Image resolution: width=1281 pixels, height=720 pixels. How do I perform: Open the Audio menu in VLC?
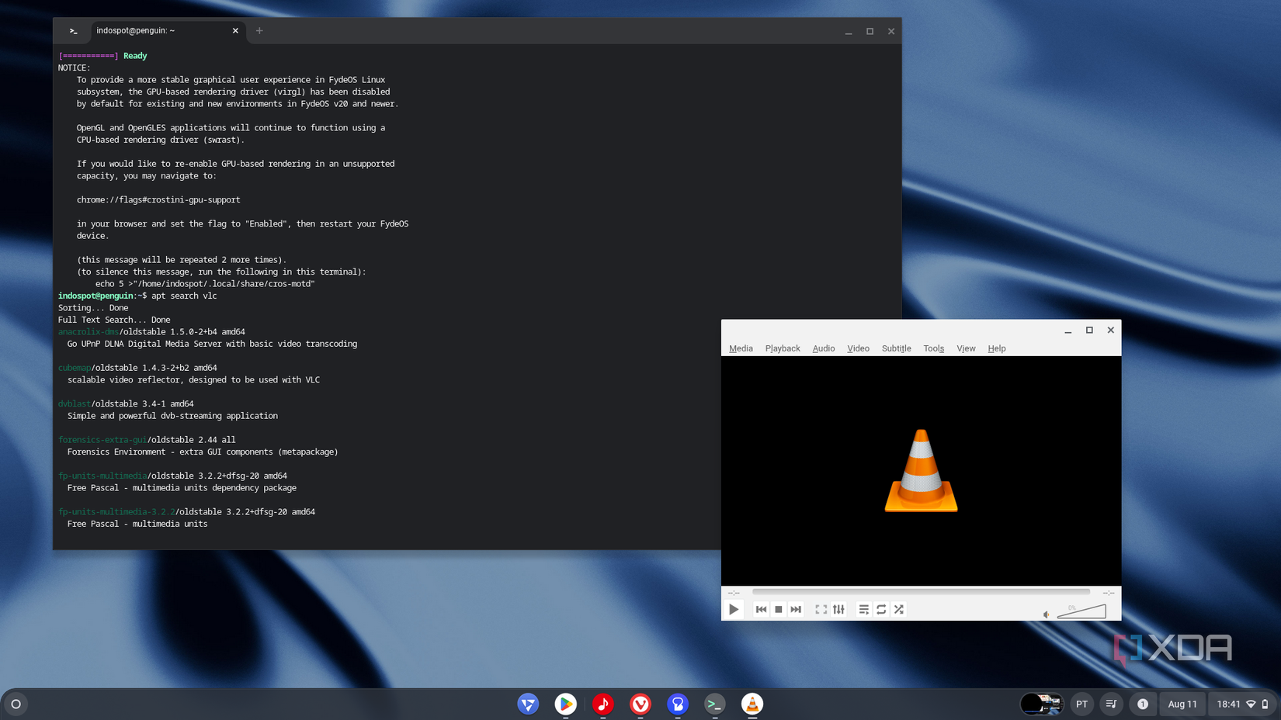pos(823,348)
